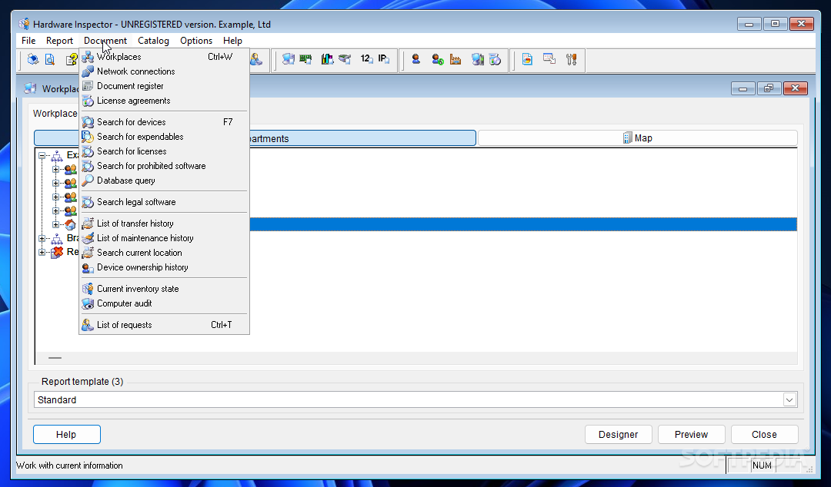This screenshot has height=487, width=831.
Task: Click the '12' numbering toolbar icon
Action: point(366,59)
